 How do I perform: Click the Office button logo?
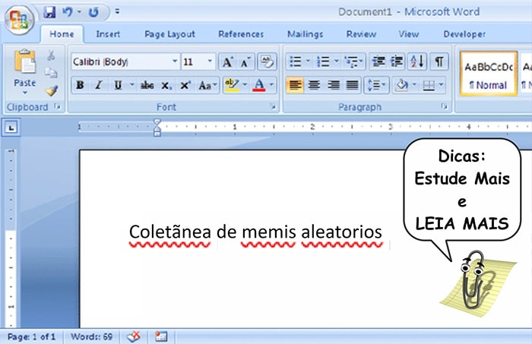21,19
